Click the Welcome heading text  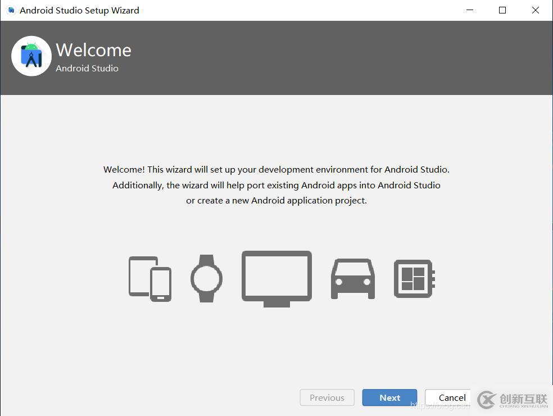93,50
